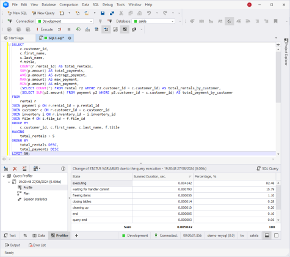Open the Output panel
The image size is (290, 257).
click(12, 245)
